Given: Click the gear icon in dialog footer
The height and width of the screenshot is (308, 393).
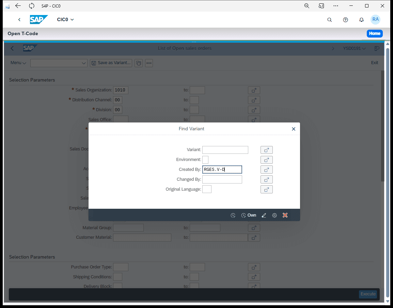Looking at the screenshot, I should pyautogui.click(x=274, y=215).
